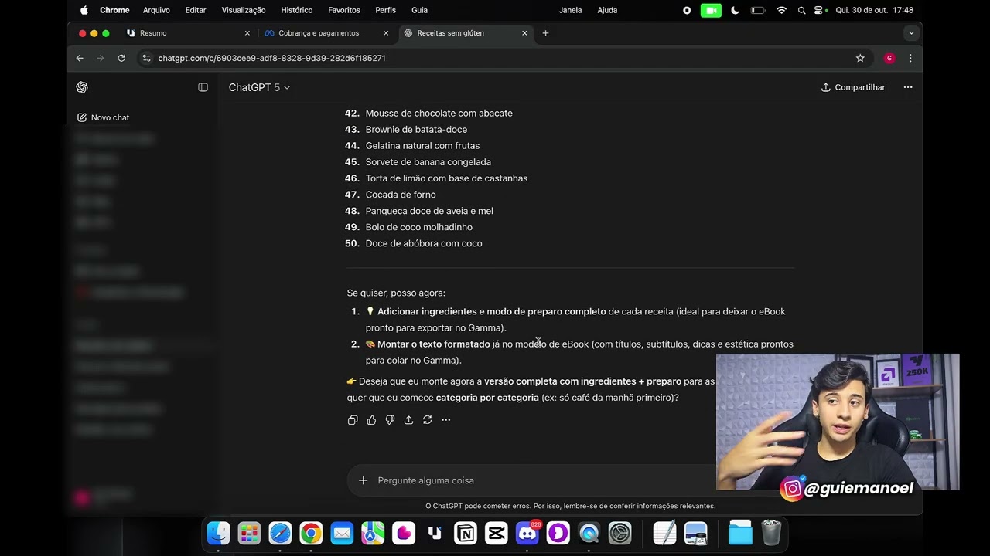Open the Editar menu
Screen dimensions: 990x556
point(196,10)
